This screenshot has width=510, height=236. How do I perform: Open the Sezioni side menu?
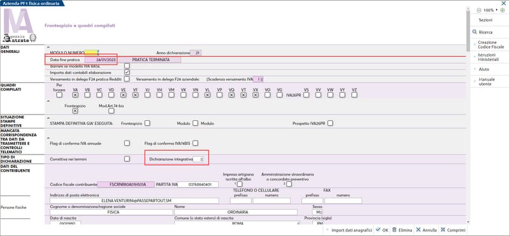(486, 20)
